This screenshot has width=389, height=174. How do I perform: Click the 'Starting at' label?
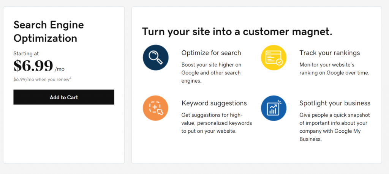point(26,53)
